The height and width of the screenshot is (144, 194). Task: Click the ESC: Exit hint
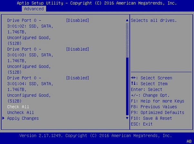pos(142,124)
